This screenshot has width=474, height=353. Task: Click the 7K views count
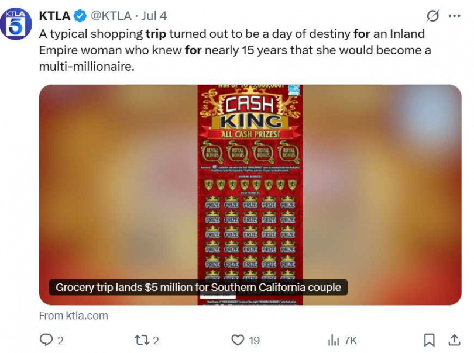tap(351, 340)
